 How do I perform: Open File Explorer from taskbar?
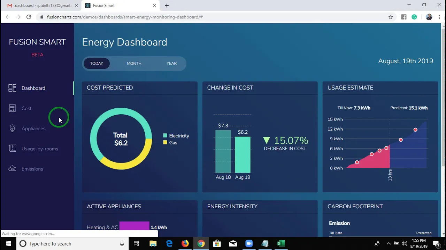pos(153,243)
